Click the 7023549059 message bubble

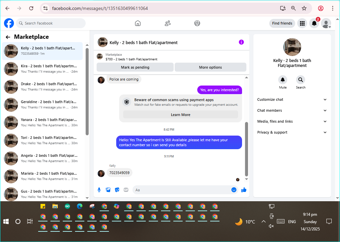click(x=120, y=173)
